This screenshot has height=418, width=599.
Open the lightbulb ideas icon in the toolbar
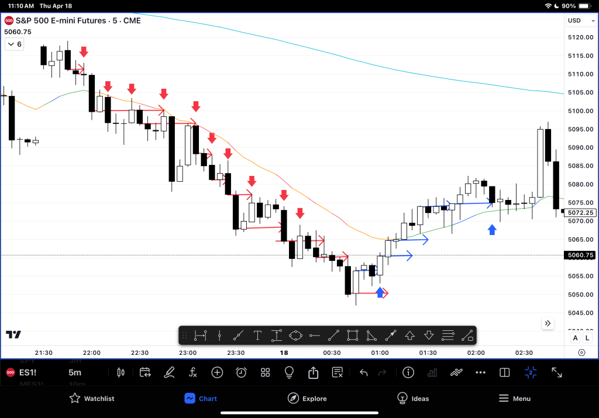[x=288, y=372]
